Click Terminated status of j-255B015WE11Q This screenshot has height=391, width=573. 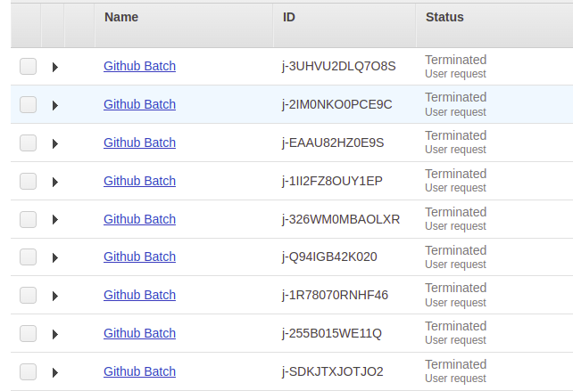[x=456, y=326]
